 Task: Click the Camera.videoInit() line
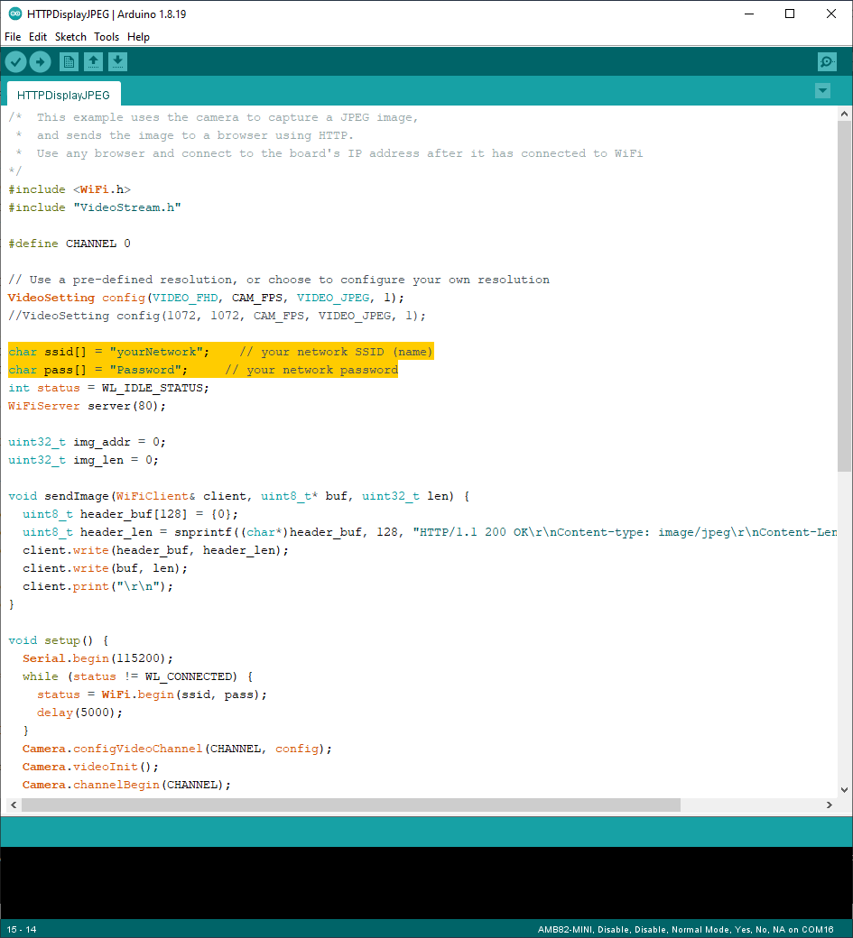click(x=91, y=767)
